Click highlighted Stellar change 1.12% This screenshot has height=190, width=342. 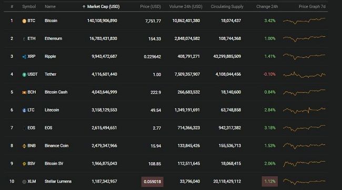[x=270, y=182]
